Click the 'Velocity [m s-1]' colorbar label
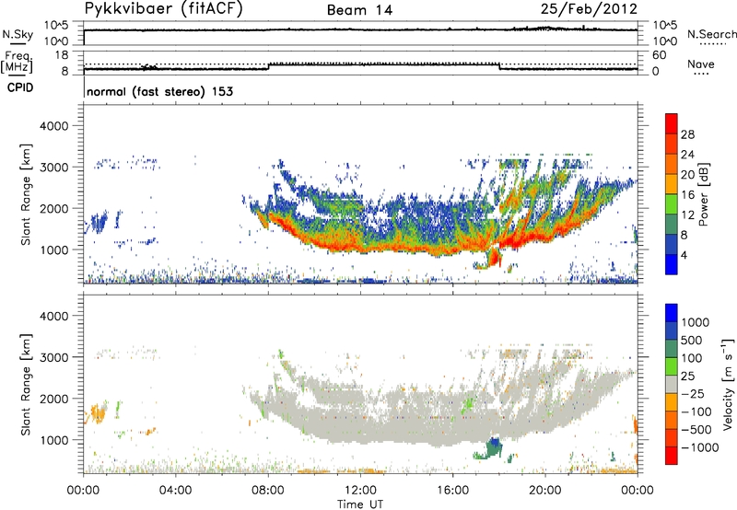This screenshot has width=737, height=510. tap(728, 384)
